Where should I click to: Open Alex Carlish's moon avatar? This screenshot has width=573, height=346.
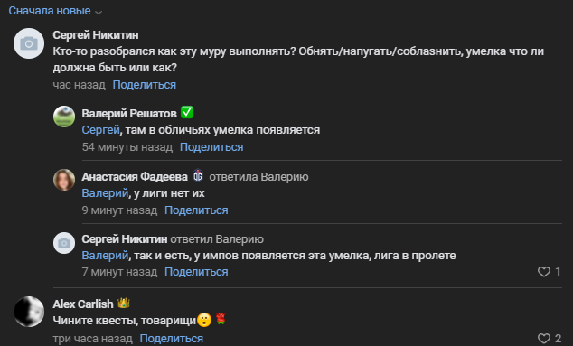[29, 312]
